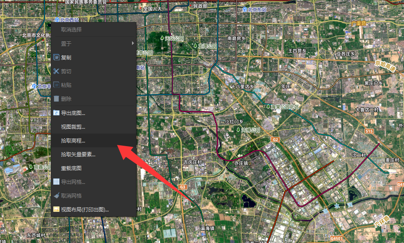
Task: Click the broom icon beside 取消网格
Action: click(56, 196)
